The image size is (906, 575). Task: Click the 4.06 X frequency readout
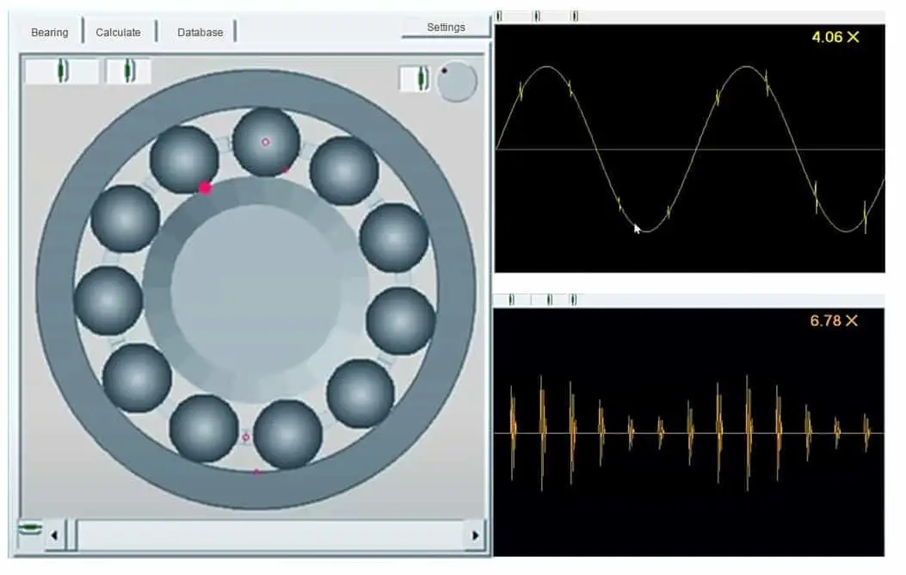point(835,37)
